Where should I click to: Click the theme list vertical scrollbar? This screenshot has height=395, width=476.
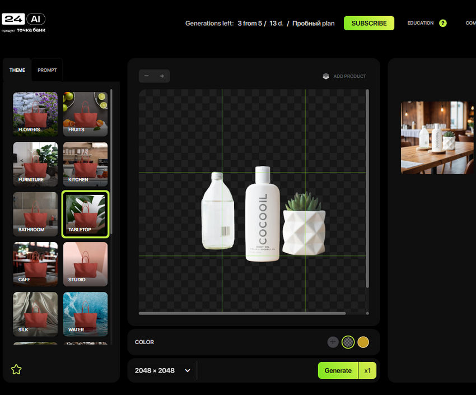pos(111,161)
